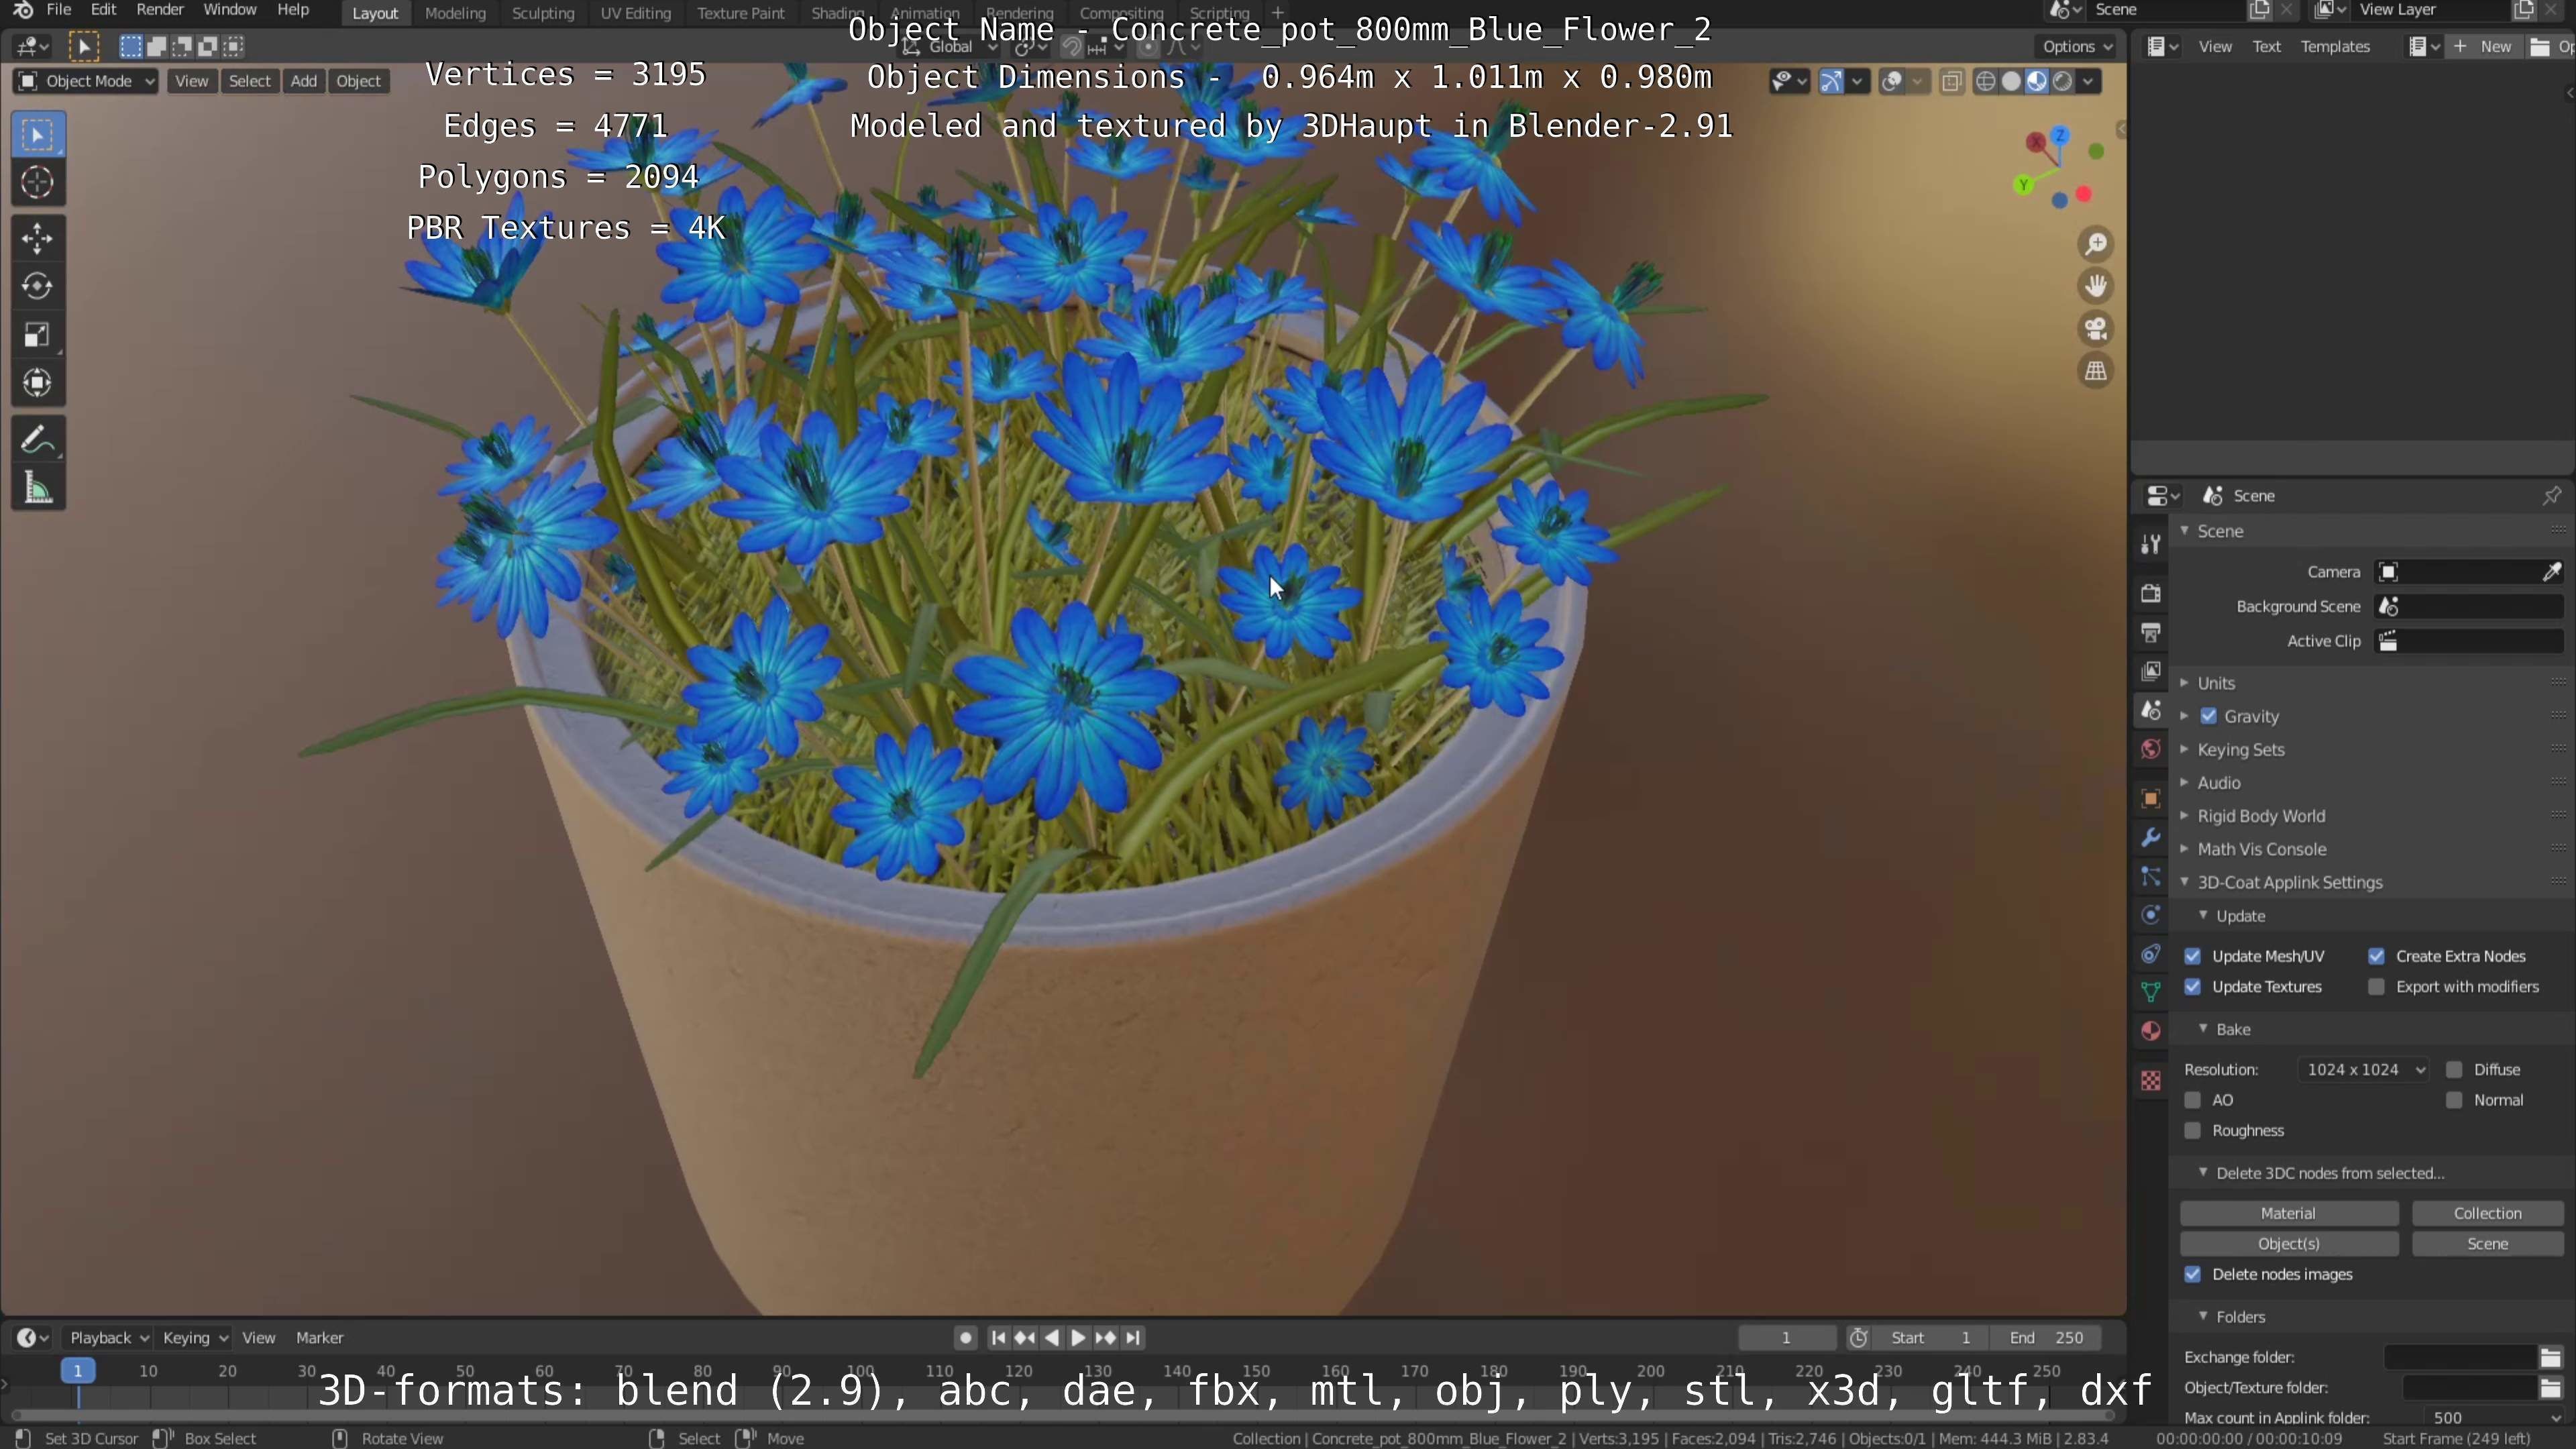Create New text in text editor
The width and height of the screenshot is (2576, 1449).
pos(2484,46)
